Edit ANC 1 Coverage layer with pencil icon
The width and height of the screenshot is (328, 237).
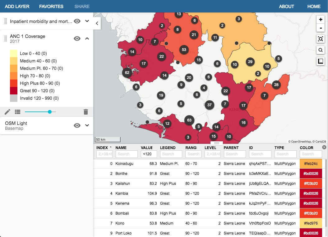[7, 112]
